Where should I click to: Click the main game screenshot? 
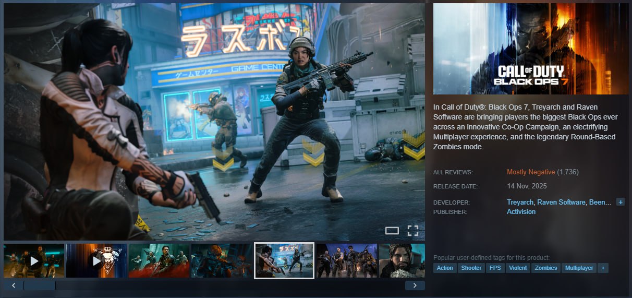[x=214, y=122]
